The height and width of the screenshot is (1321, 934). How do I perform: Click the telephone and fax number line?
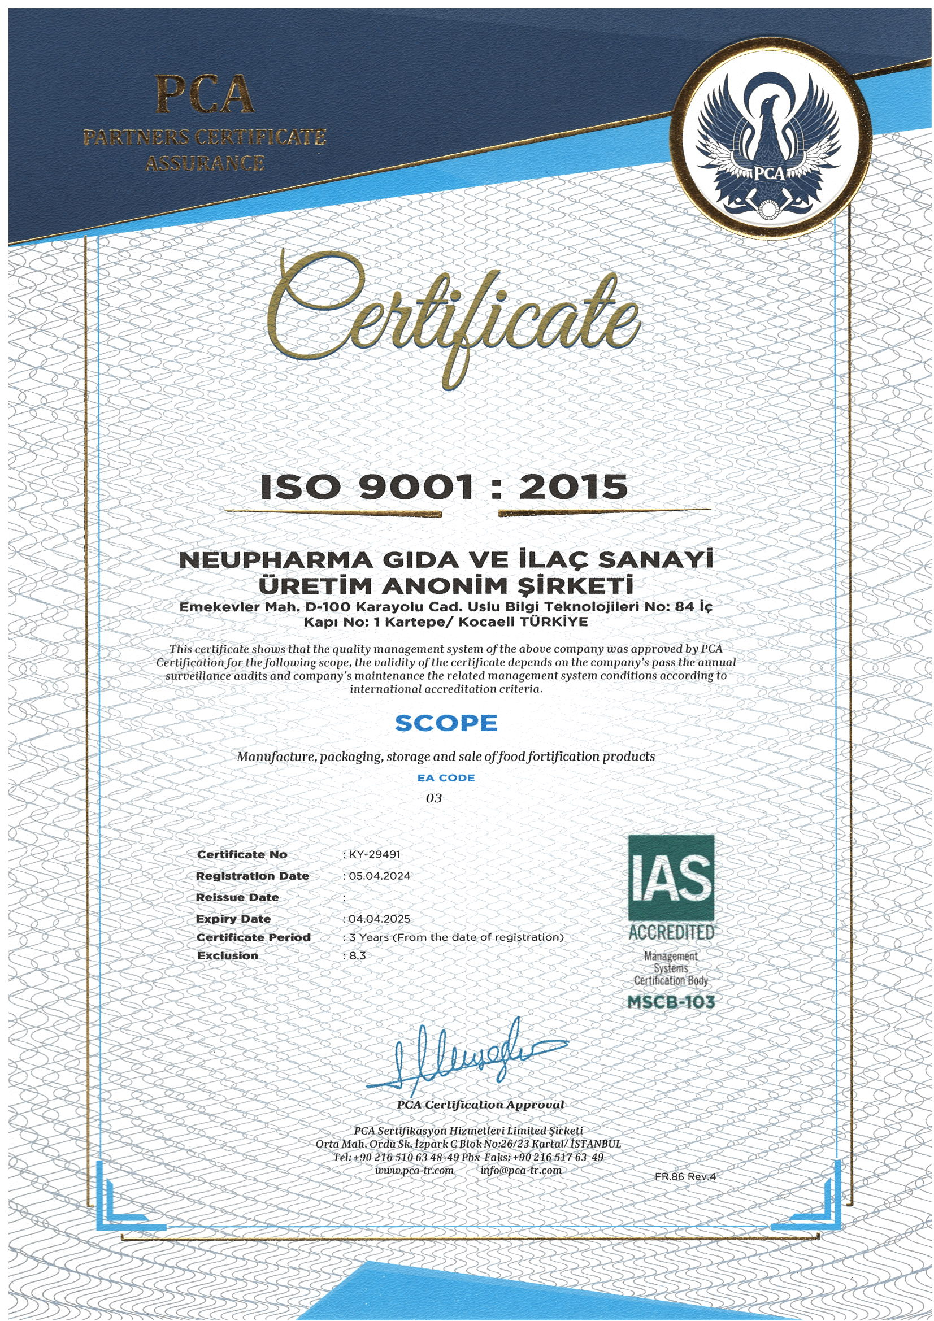pyautogui.click(x=468, y=1157)
